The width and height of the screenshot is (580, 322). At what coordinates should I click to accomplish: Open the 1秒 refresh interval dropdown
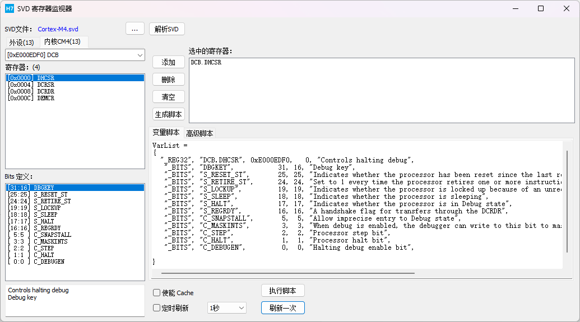[x=227, y=308]
